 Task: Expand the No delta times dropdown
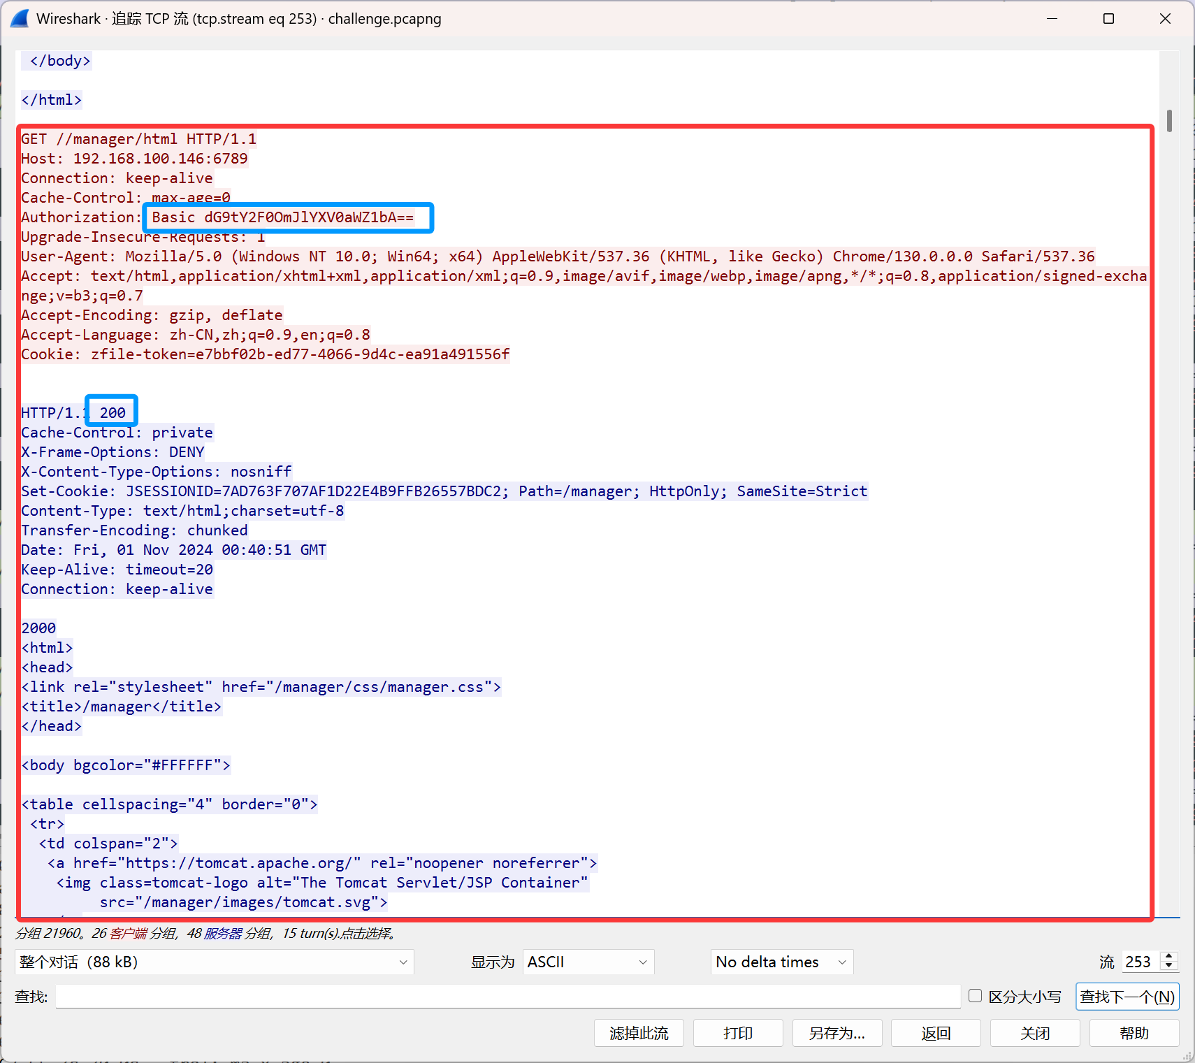tap(782, 962)
